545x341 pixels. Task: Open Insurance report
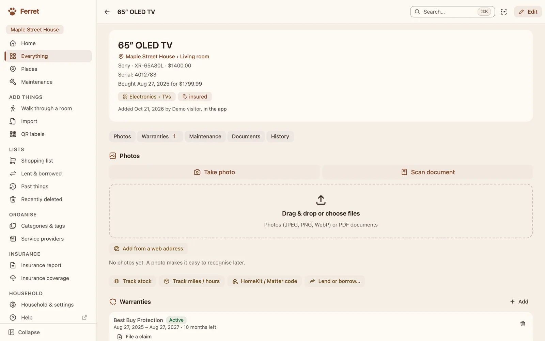point(48,265)
